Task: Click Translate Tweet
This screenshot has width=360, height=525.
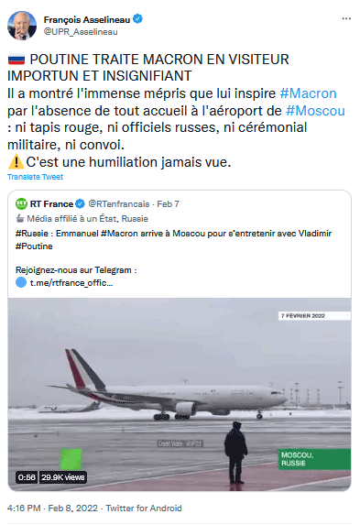Action: pos(35,177)
